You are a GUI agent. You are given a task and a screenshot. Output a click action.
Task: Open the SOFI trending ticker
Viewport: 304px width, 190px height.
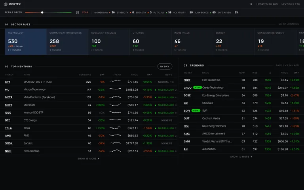(x=187, y=111)
